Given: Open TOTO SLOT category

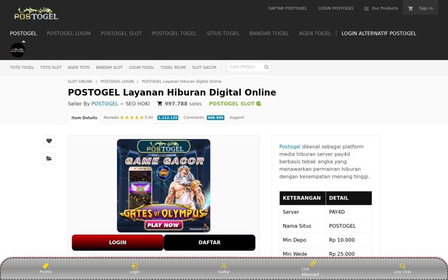Looking at the screenshot, I should [x=51, y=67].
